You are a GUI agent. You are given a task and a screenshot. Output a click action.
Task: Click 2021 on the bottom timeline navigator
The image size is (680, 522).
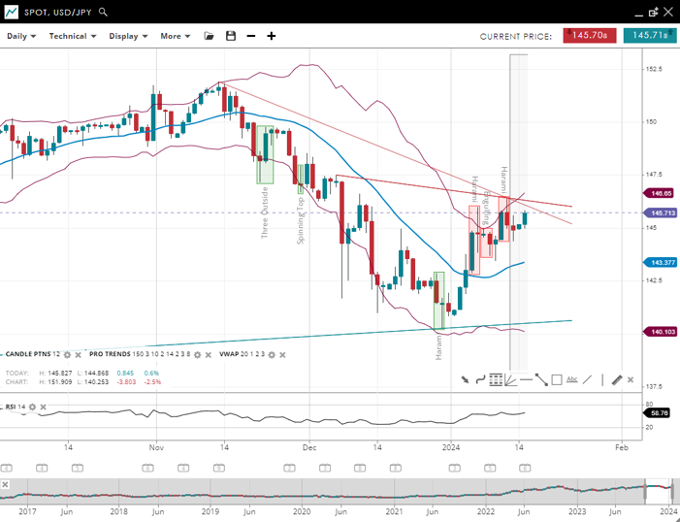394,510
